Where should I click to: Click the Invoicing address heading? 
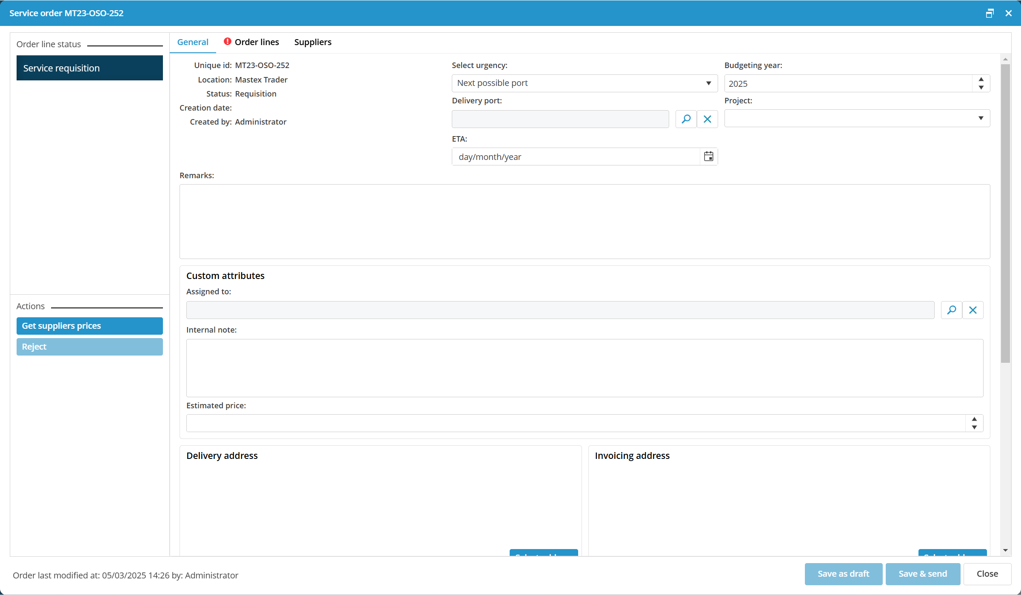point(632,456)
